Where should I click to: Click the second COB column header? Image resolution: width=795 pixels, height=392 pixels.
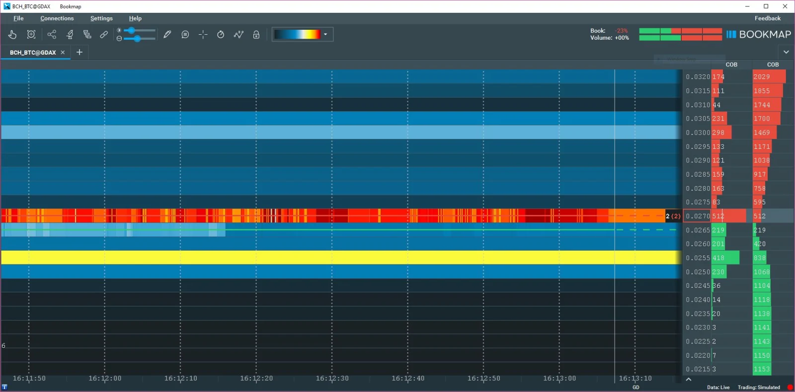pos(773,65)
